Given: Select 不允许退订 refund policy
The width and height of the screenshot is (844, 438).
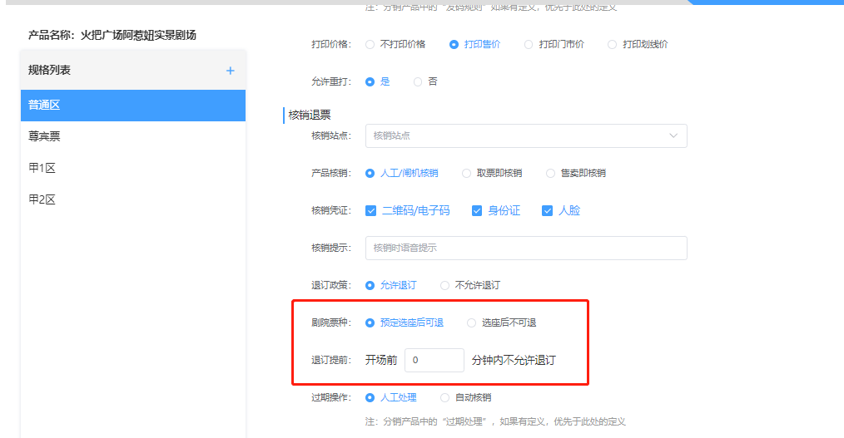Looking at the screenshot, I should (x=444, y=285).
